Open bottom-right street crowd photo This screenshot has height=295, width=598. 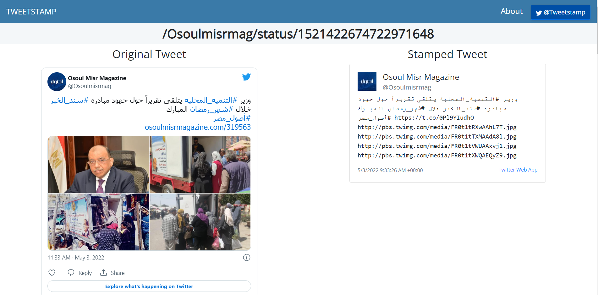coord(200,222)
